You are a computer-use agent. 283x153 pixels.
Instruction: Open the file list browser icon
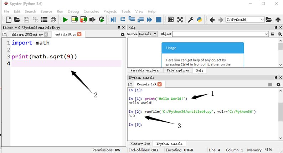click(x=44, y=20)
